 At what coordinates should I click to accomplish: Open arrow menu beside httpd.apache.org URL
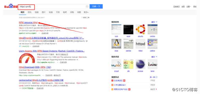point(58,62)
